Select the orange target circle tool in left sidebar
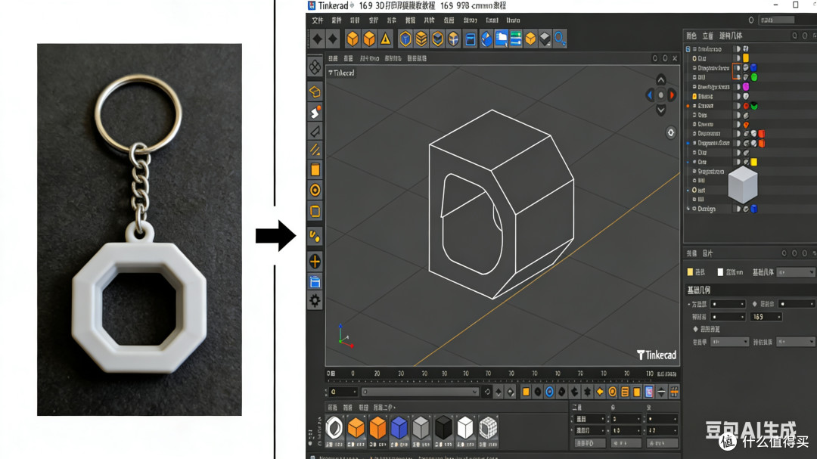The width and height of the screenshot is (817, 459). click(315, 190)
